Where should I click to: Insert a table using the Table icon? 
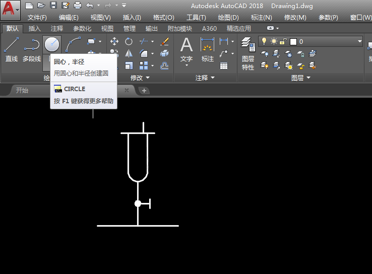(x=224, y=65)
